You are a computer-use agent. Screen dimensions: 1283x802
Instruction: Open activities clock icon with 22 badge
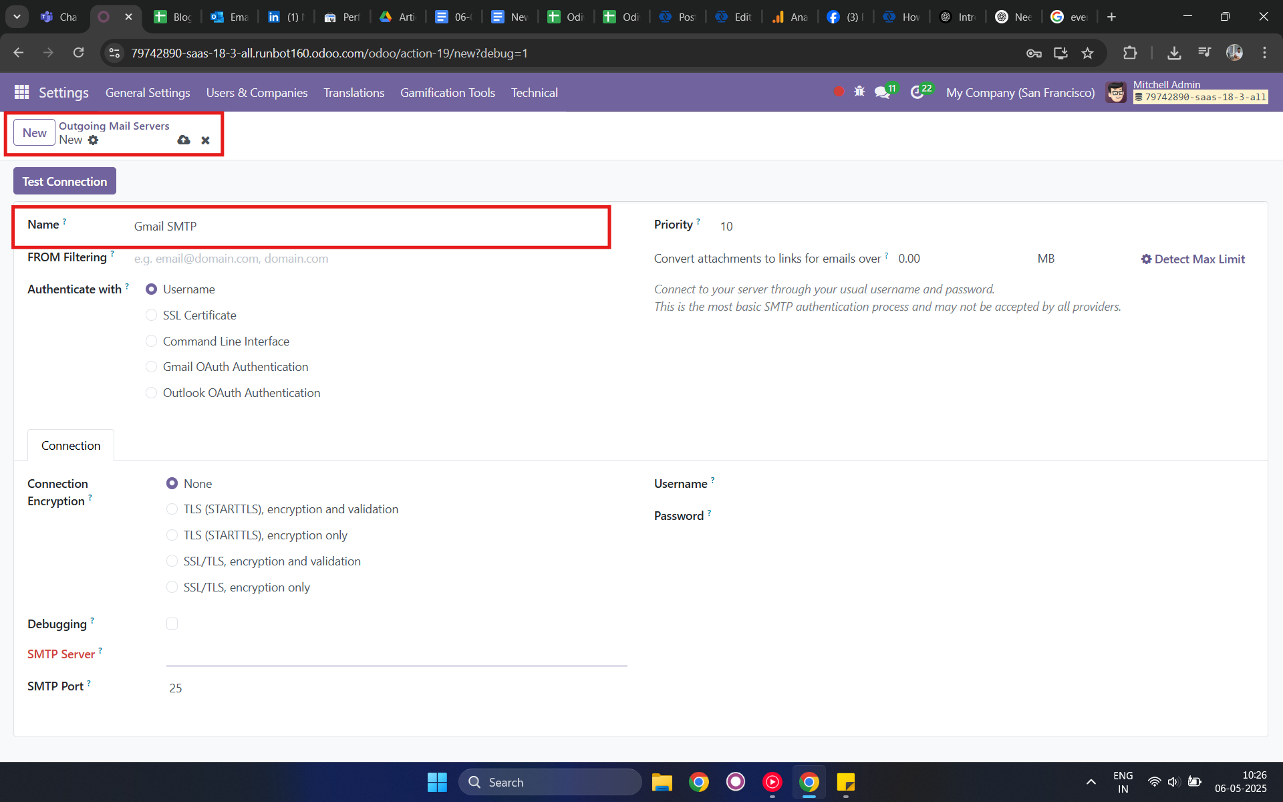[x=917, y=92]
